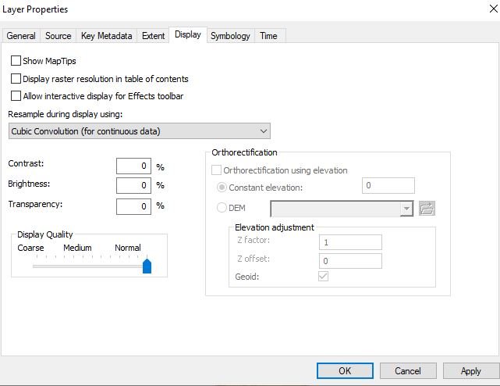Switch to the General tab
Image resolution: width=500 pixels, height=386 pixels.
[21, 36]
